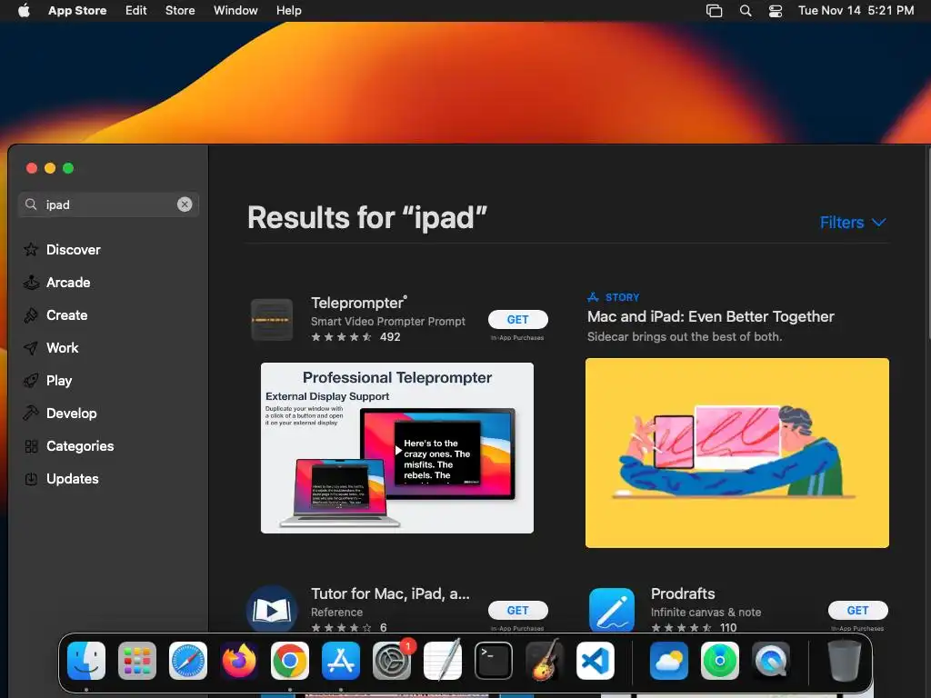Click the Results for ipad heading
The width and height of the screenshot is (931, 698).
point(367,217)
